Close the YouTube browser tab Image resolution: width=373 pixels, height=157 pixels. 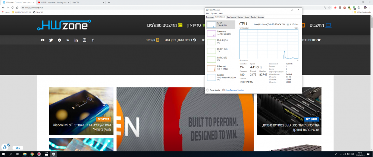[x=68, y=2]
